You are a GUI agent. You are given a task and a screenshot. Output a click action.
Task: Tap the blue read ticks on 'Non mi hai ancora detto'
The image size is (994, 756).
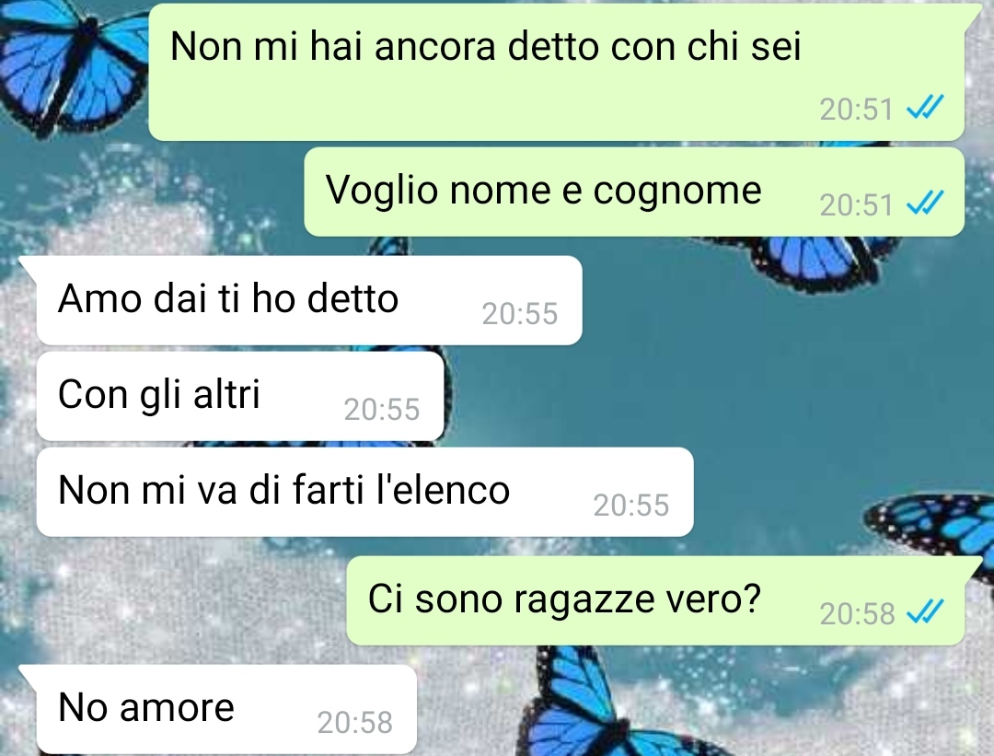tap(925, 108)
